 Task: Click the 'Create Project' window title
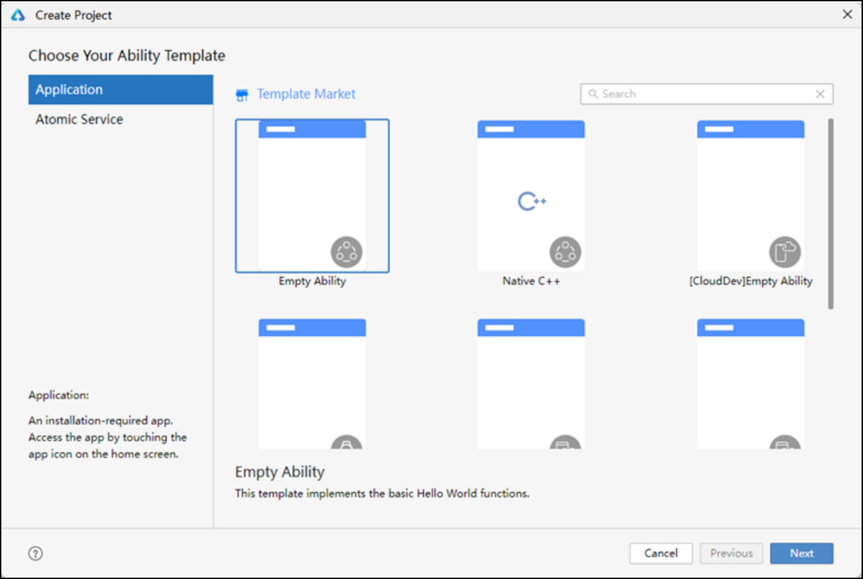pos(74,15)
